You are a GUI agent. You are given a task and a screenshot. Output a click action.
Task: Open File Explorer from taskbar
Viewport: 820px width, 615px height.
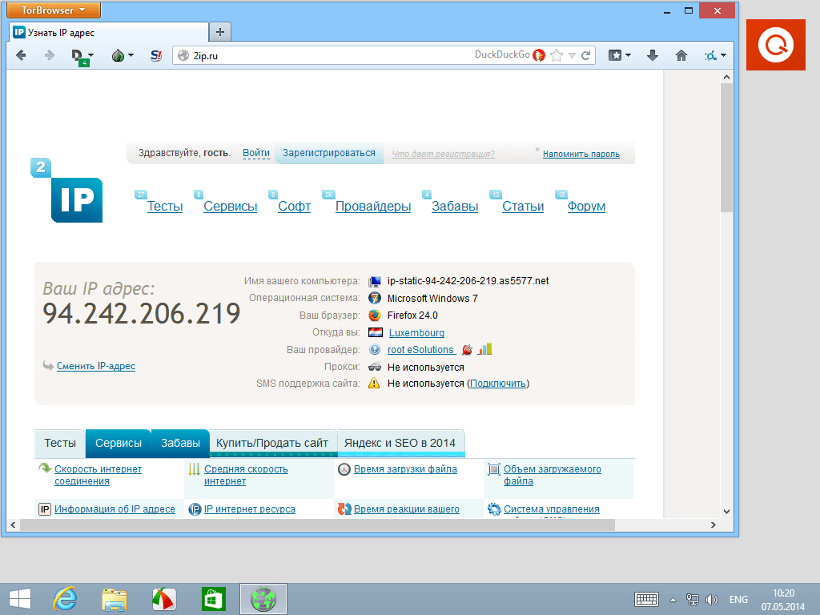(x=115, y=599)
